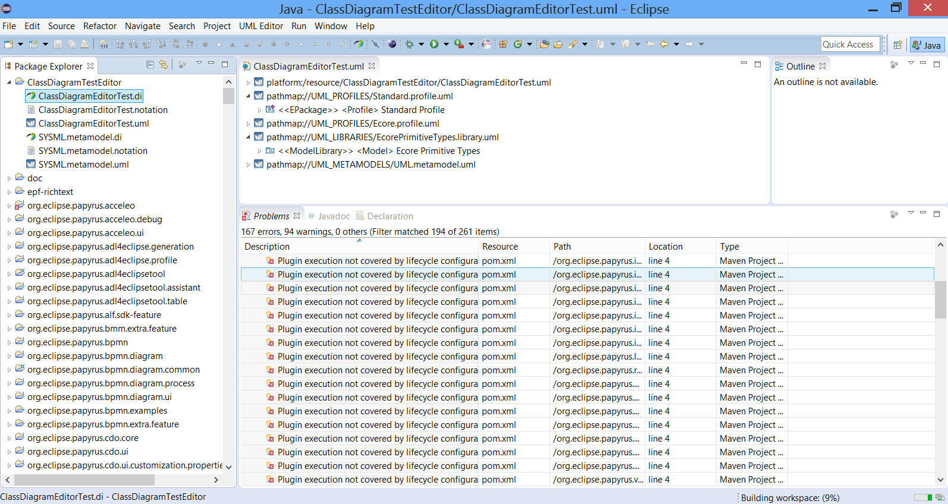
Task: Toggle Link with Editor in Package Explorer
Action: point(164,64)
